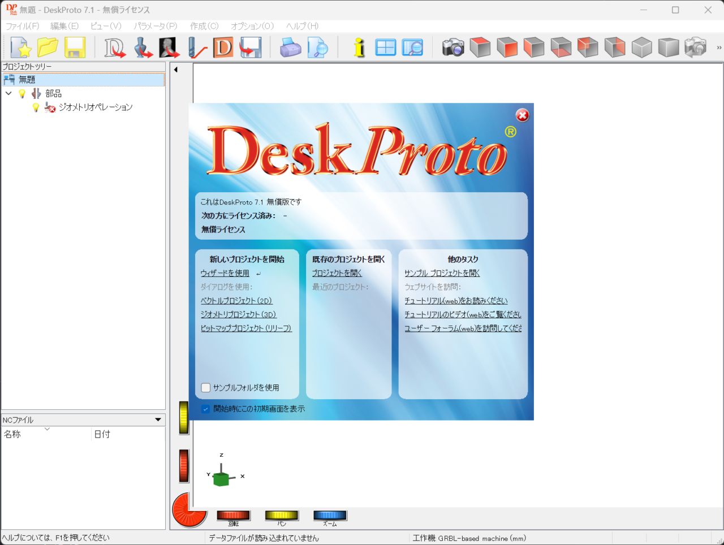724x545 pixels.
Task: Write NC file using floppy arrow icon
Action: coord(251,47)
